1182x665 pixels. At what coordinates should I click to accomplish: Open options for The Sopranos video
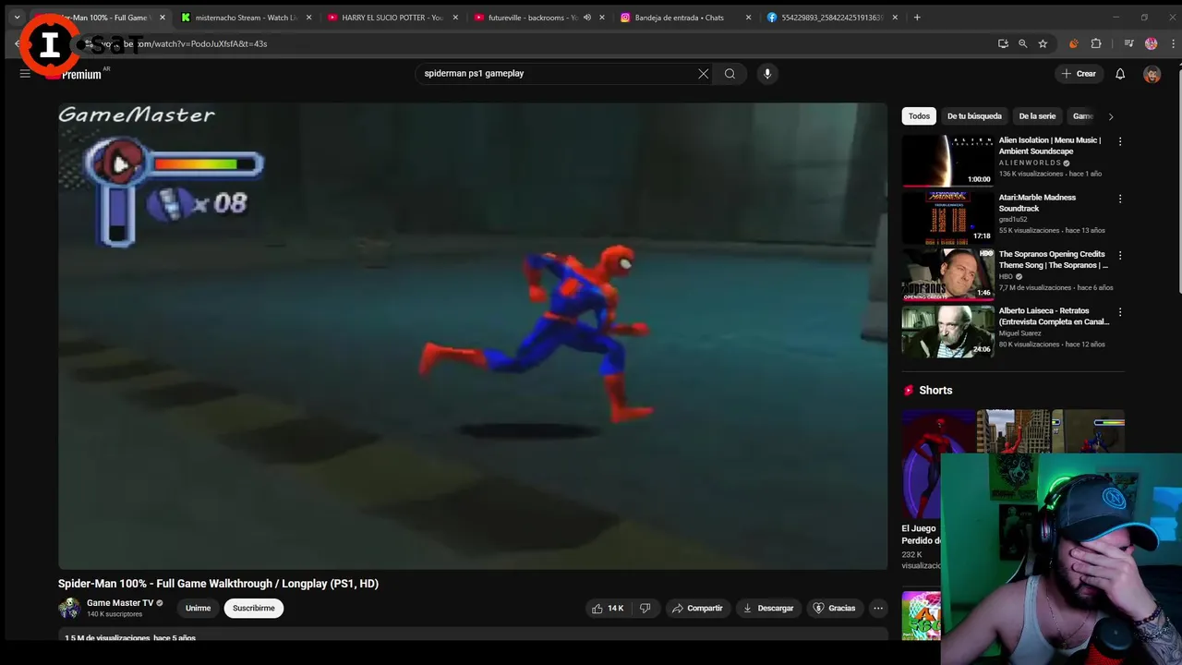pyautogui.click(x=1120, y=255)
